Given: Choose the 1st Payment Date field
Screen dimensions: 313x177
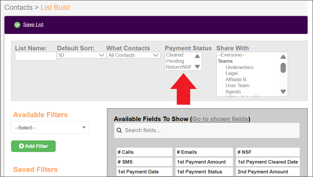Looking at the screenshot, I should tap(144, 172).
